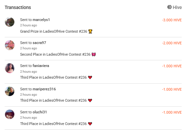
Task: Open the oluchi31 username link
Action: coord(40,112)
